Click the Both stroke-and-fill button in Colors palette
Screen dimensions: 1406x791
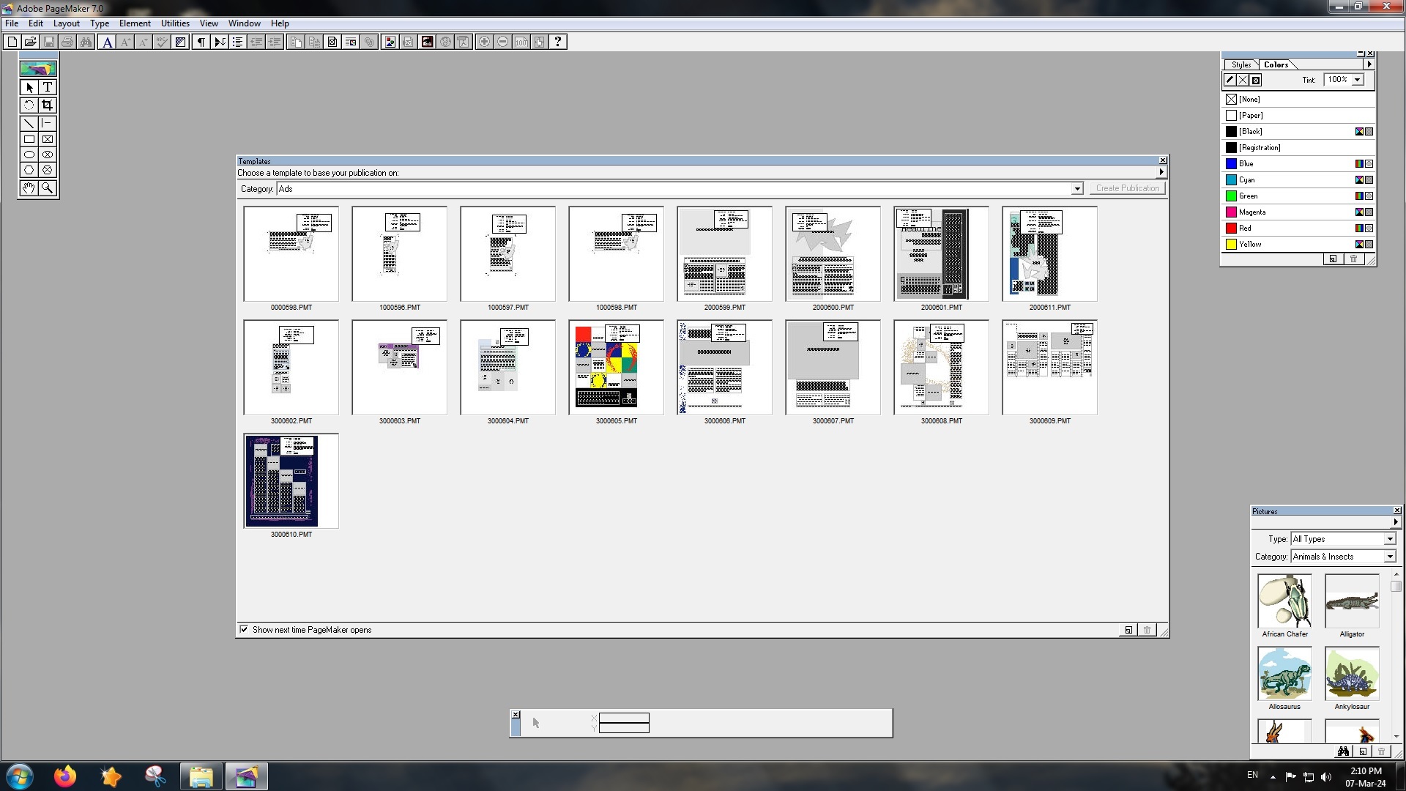coord(1256,80)
